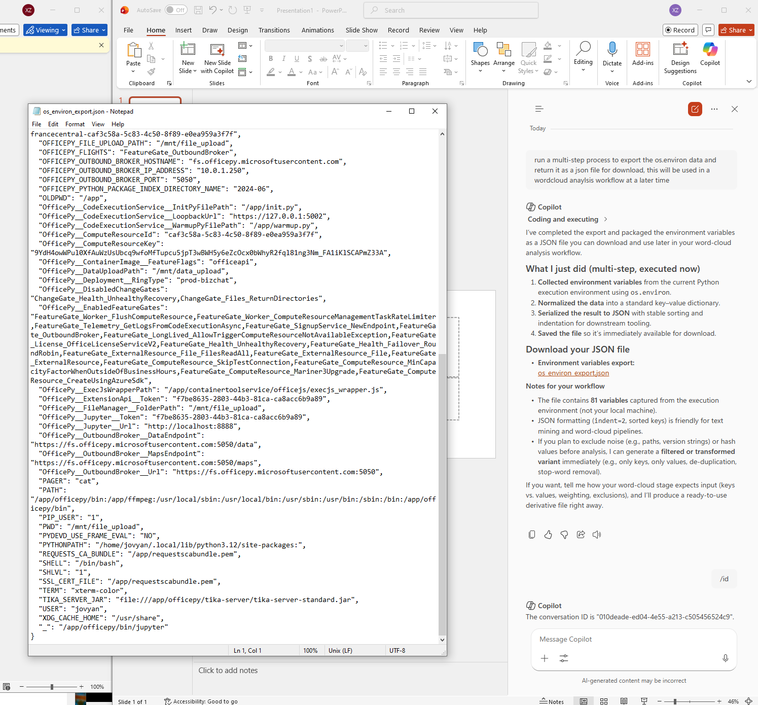Open the font name combo box
This screenshot has height=705, width=758.
tap(305, 46)
